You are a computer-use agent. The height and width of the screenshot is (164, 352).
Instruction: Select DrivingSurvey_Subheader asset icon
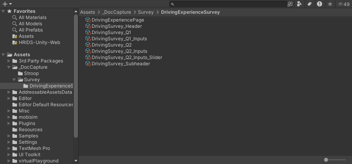[x=88, y=64]
